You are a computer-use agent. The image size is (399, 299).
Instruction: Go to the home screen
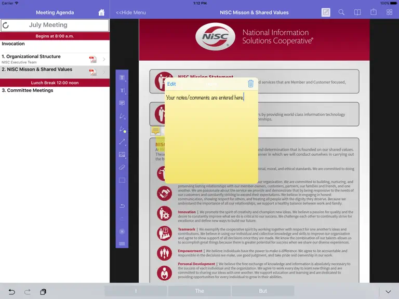point(101,12)
